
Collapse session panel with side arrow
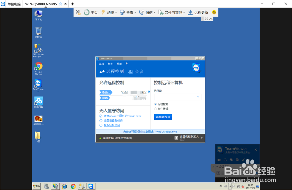[x=213, y=167]
